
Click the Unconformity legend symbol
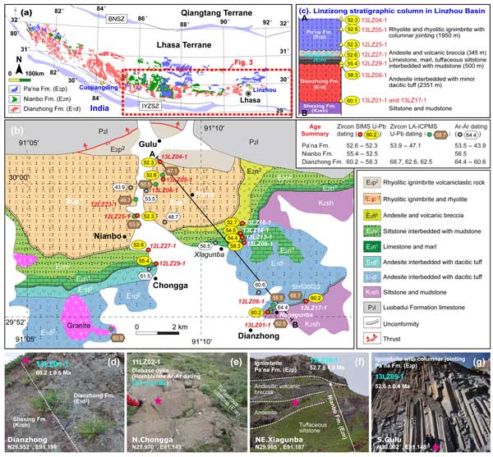[x=371, y=323]
